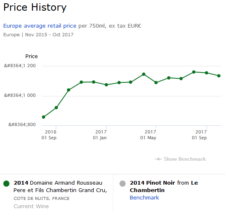225x211 pixels.
Task: Click the second data point at Sep 2016
Action: [56, 108]
